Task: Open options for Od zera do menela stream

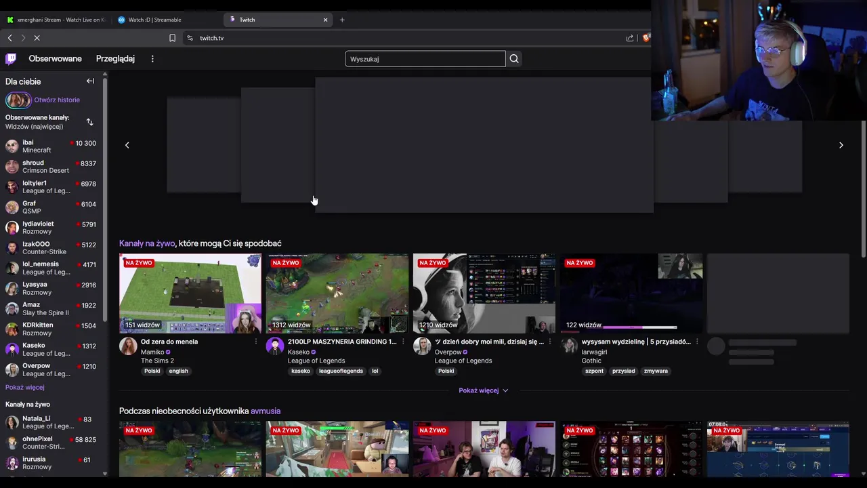Action: point(256,342)
